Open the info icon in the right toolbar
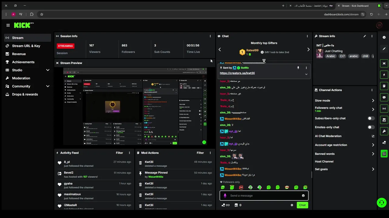The image size is (389, 218). click(384, 37)
